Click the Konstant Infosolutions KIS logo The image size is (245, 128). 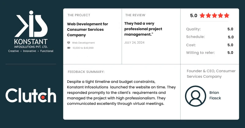[31, 31]
